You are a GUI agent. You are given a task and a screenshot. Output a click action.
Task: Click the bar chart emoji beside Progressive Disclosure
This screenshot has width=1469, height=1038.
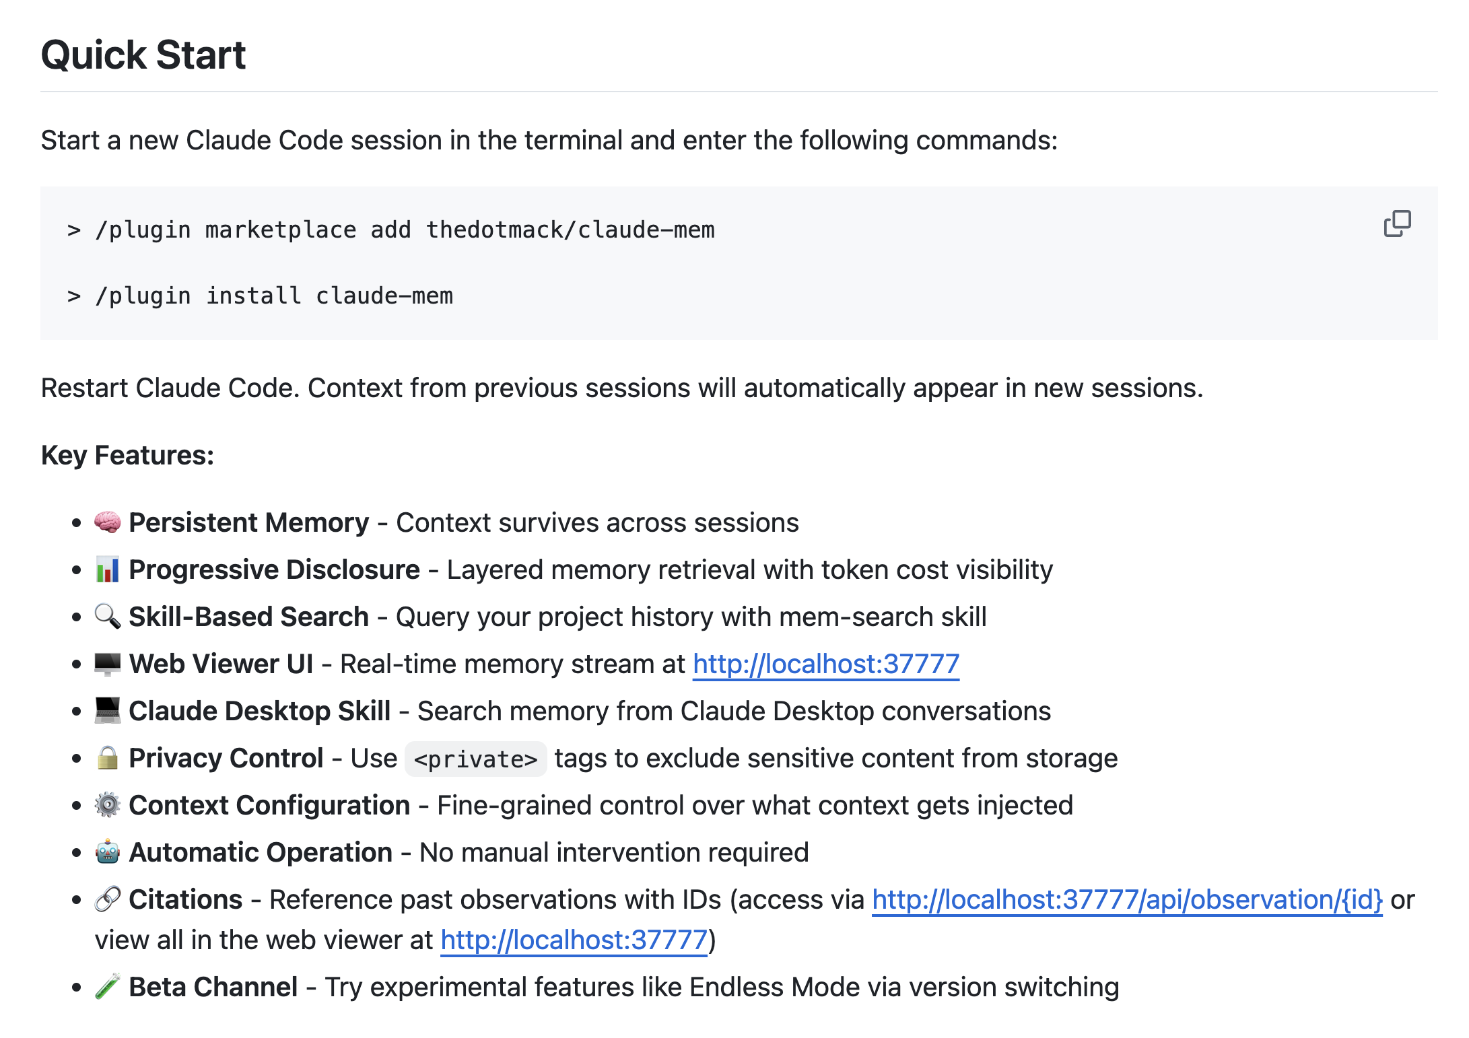point(108,569)
